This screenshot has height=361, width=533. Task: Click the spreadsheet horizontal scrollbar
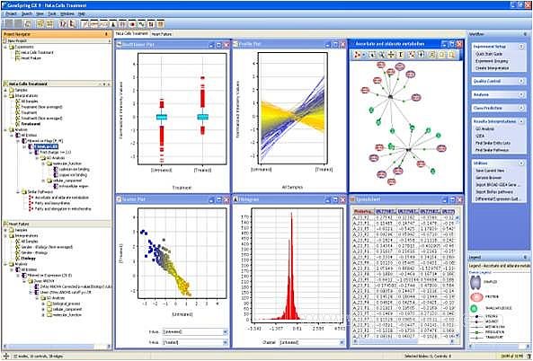point(404,342)
